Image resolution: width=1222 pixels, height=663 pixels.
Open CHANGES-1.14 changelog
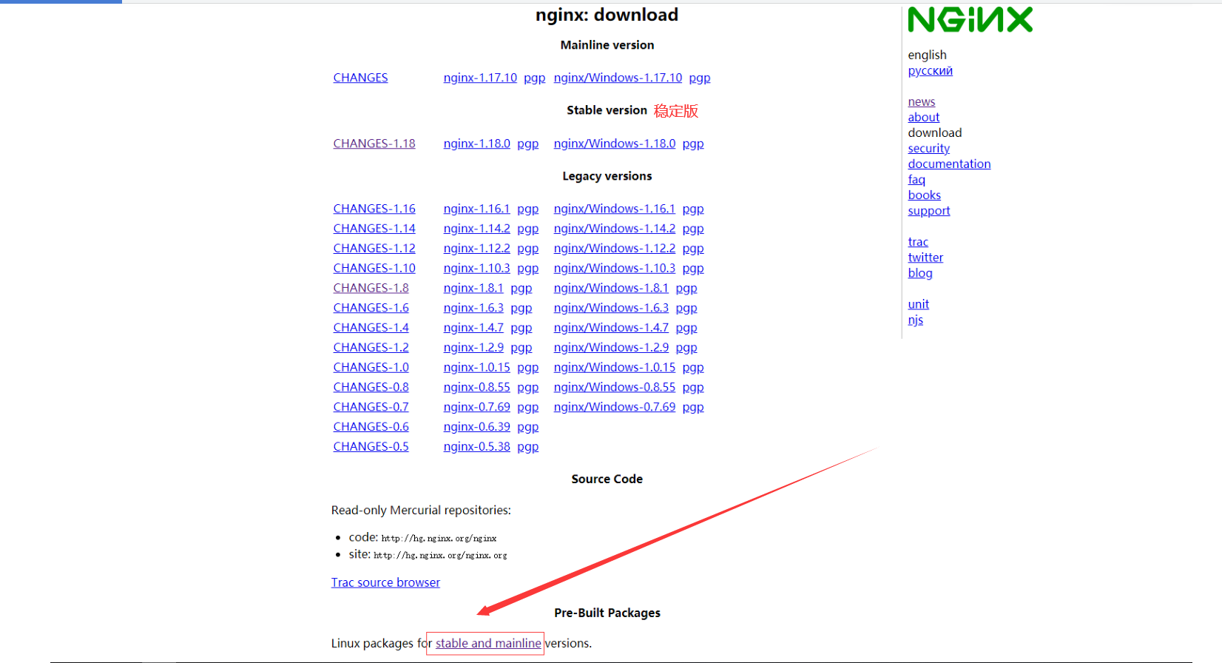click(374, 229)
